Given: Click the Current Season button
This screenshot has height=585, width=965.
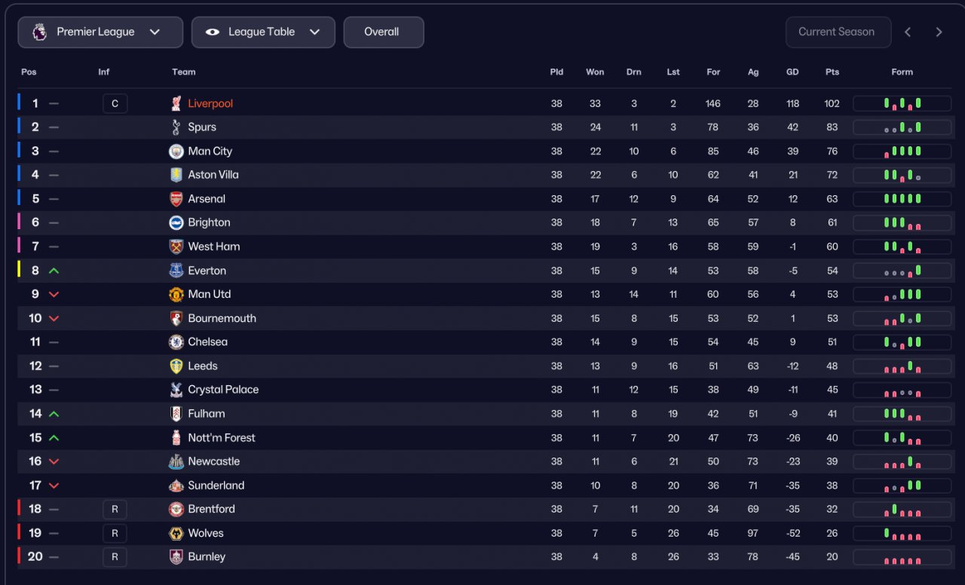Looking at the screenshot, I should (x=838, y=32).
